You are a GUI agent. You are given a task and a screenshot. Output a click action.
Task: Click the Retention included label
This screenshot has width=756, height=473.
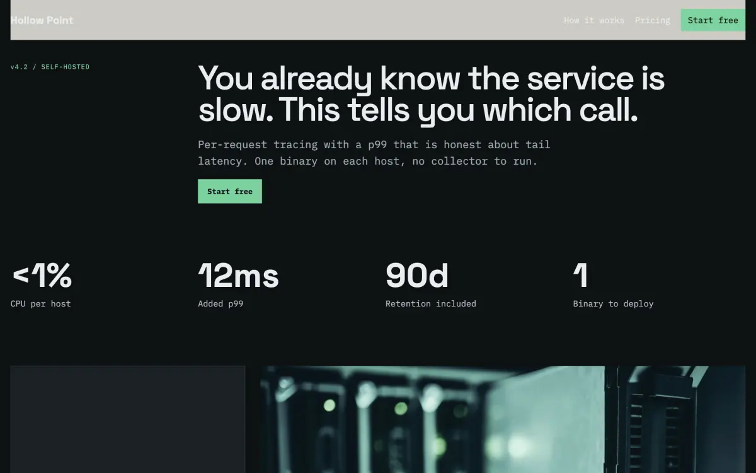[x=431, y=304]
